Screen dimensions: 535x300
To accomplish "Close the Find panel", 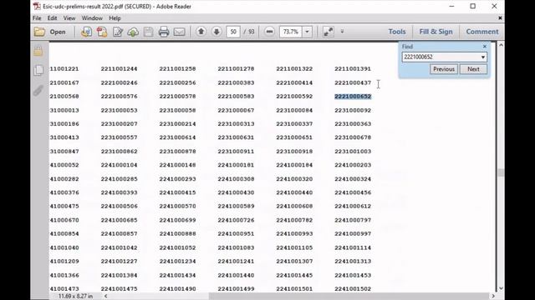I will pyautogui.click(x=485, y=47).
